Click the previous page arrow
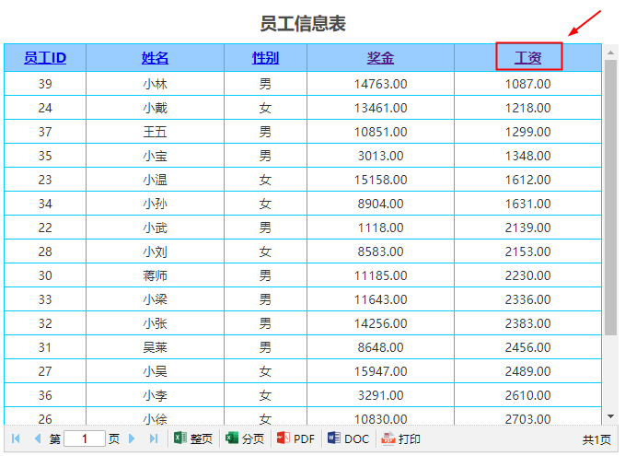625x456 pixels. click(37, 439)
